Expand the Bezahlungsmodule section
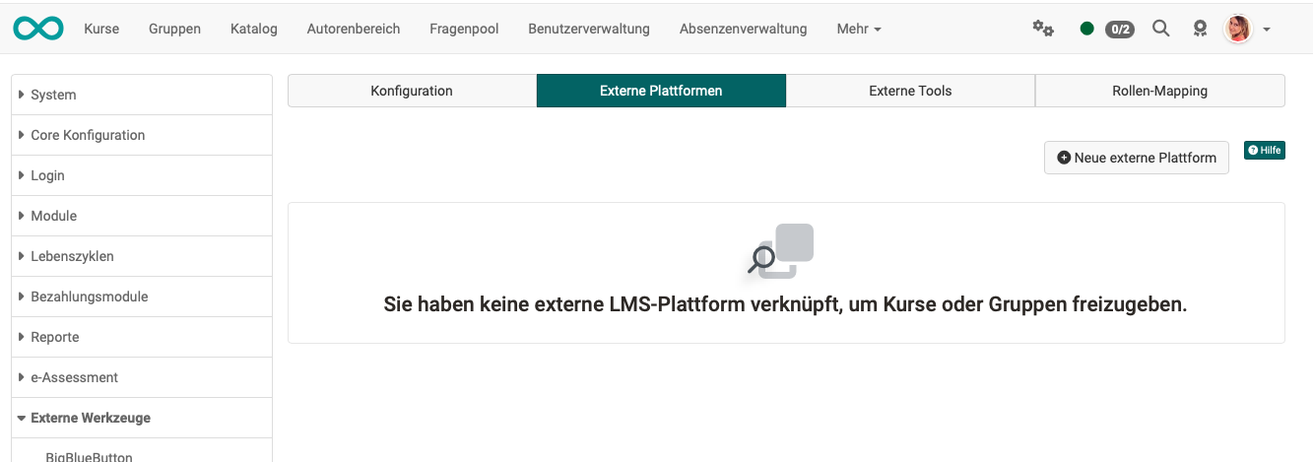The height and width of the screenshot is (462, 1313). tap(142, 297)
